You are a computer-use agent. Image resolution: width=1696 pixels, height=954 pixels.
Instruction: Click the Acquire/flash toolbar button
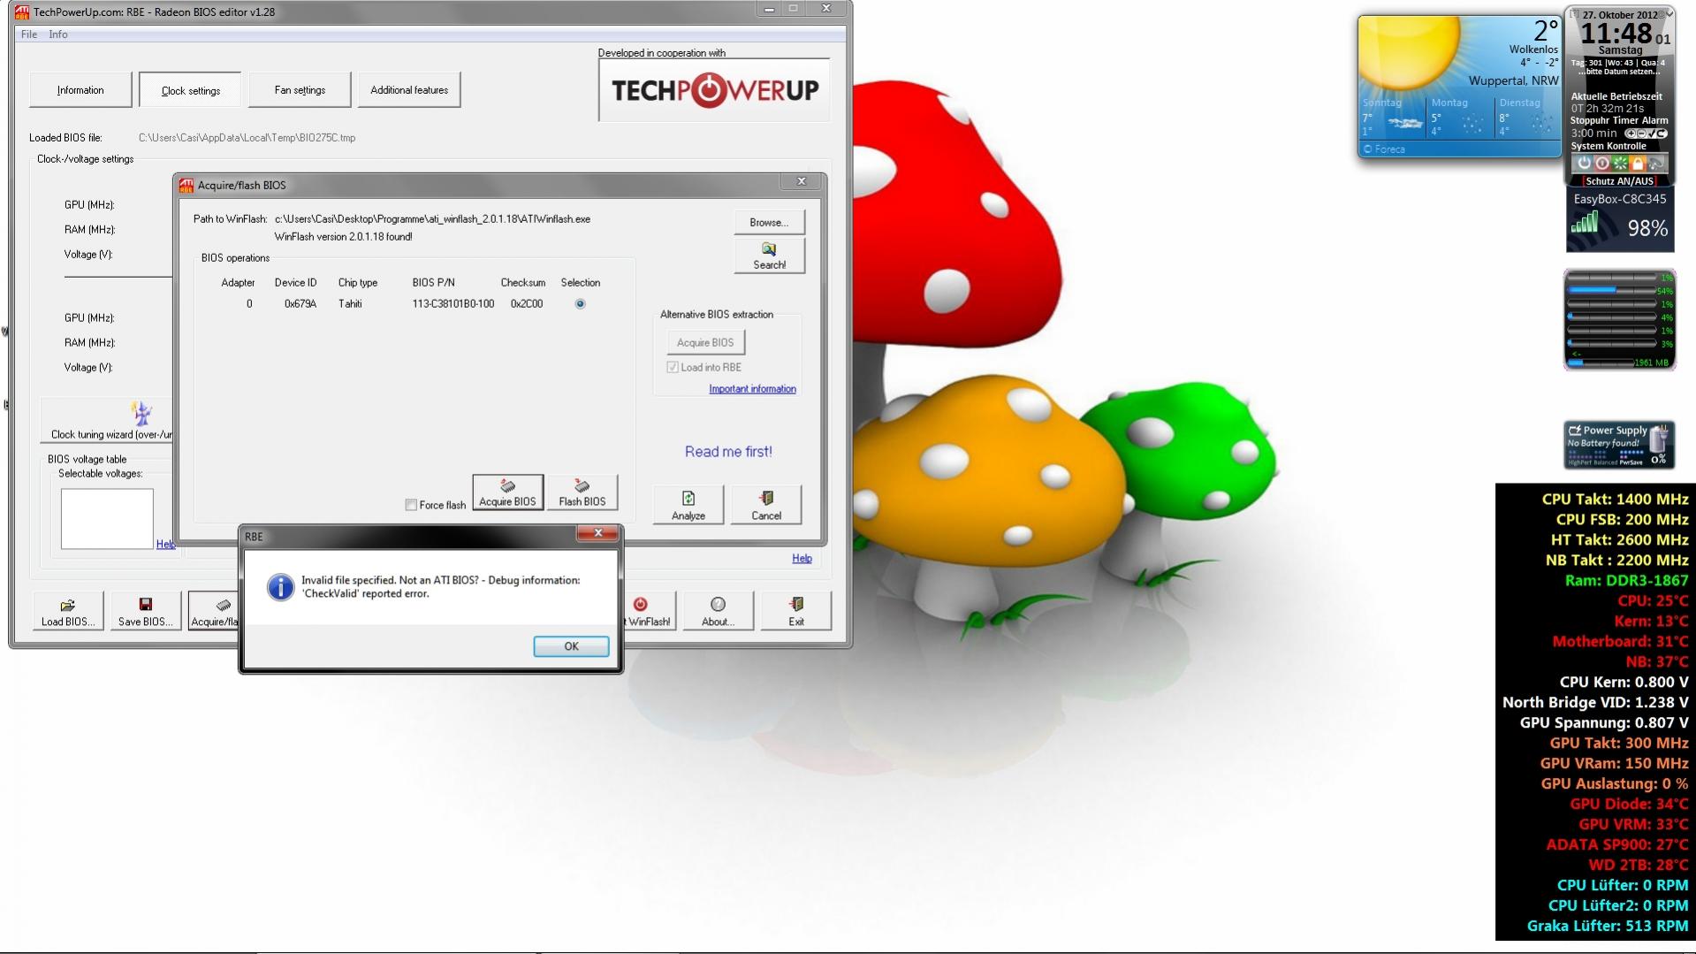(215, 611)
